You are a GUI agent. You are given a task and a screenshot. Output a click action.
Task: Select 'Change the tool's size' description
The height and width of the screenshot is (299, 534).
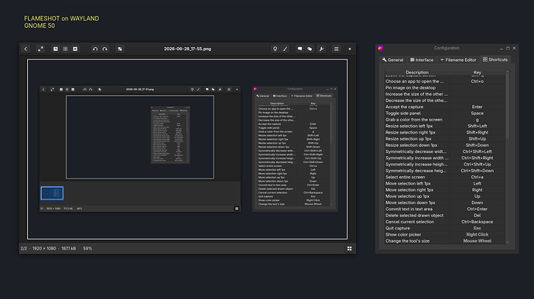[407, 241]
